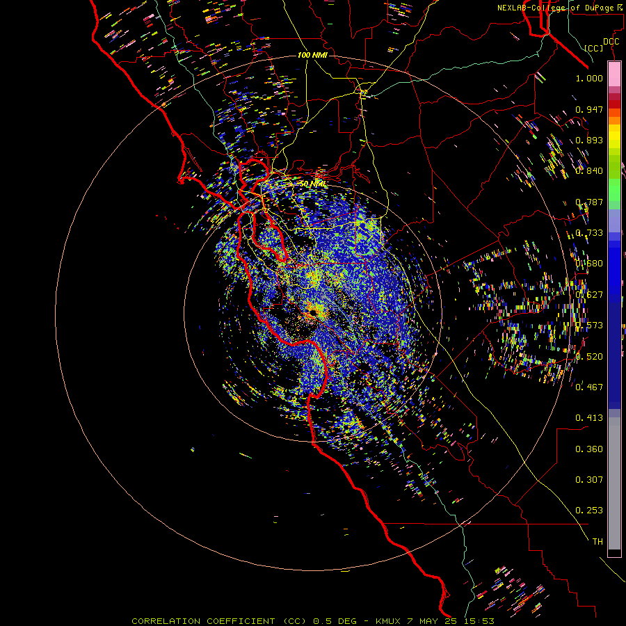Click the DCC label above color bar

pyautogui.click(x=611, y=41)
